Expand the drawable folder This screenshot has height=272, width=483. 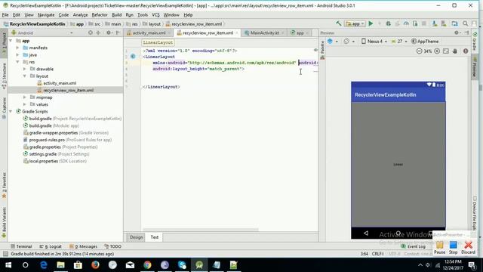point(25,69)
